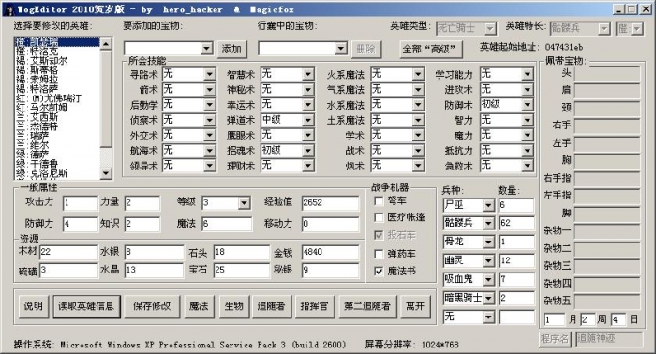Image resolution: width=656 pixels, height=354 pixels.
Task: Click the 第二追随者 button
Action: point(367,306)
